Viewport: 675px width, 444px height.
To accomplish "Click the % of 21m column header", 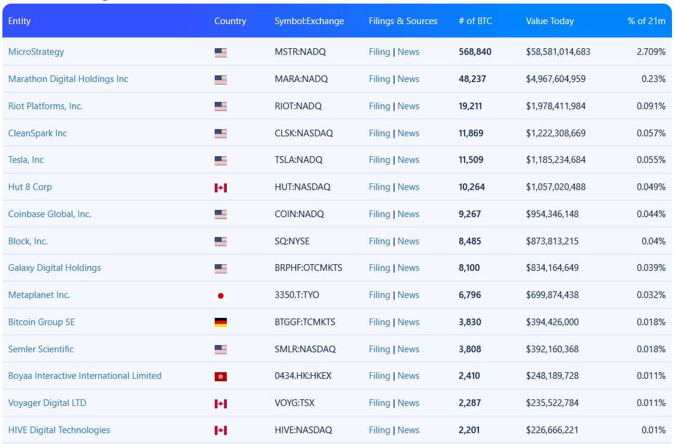I will coord(646,21).
